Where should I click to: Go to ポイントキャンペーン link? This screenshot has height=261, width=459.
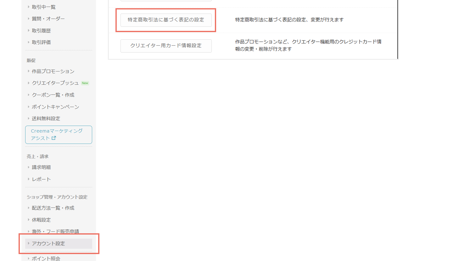click(55, 107)
